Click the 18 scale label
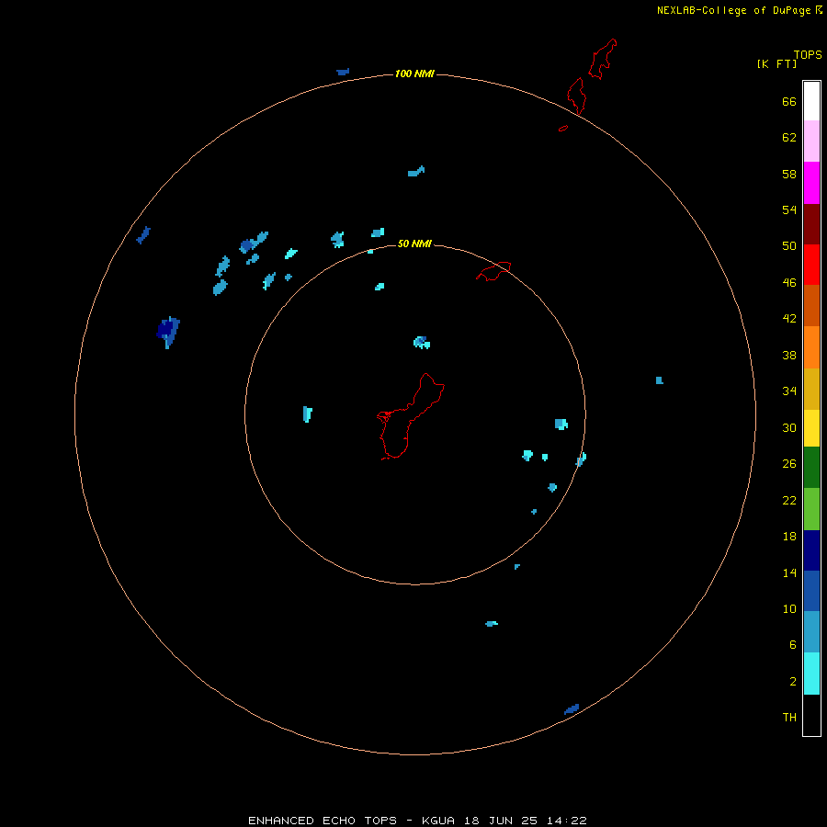Image resolution: width=827 pixels, height=827 pixels. 789,537
